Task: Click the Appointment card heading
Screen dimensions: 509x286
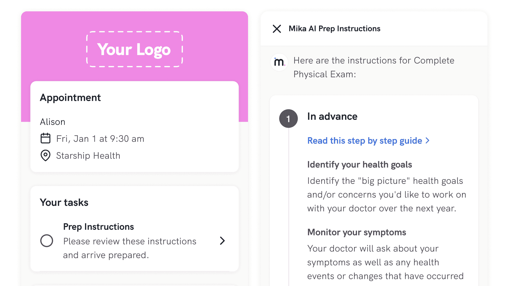Action: click(70, 97)
